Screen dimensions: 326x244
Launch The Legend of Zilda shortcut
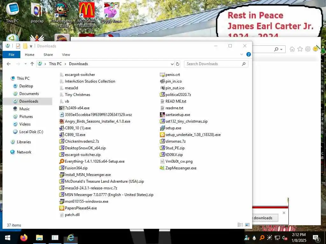click(62, 15)
